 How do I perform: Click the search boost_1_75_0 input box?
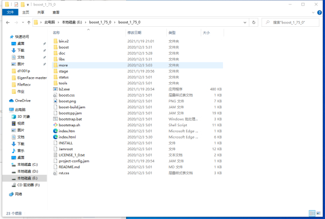point(290,22)
